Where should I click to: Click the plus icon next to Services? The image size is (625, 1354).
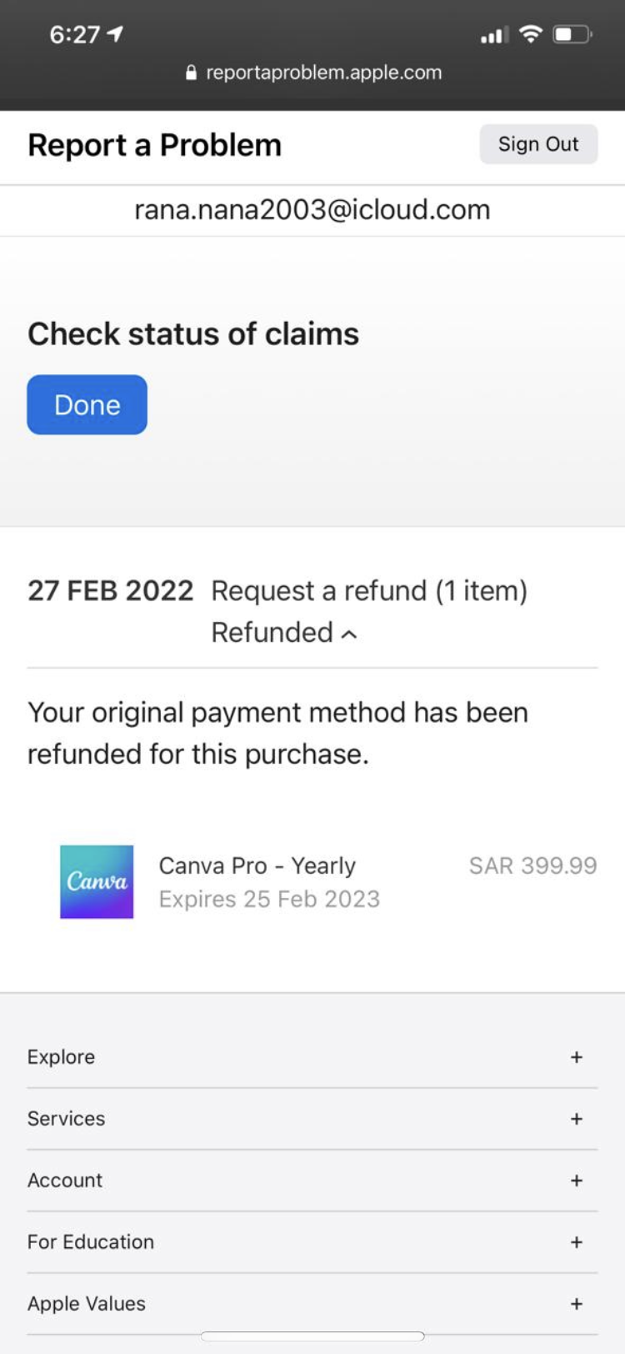(x=576, y=1119)
